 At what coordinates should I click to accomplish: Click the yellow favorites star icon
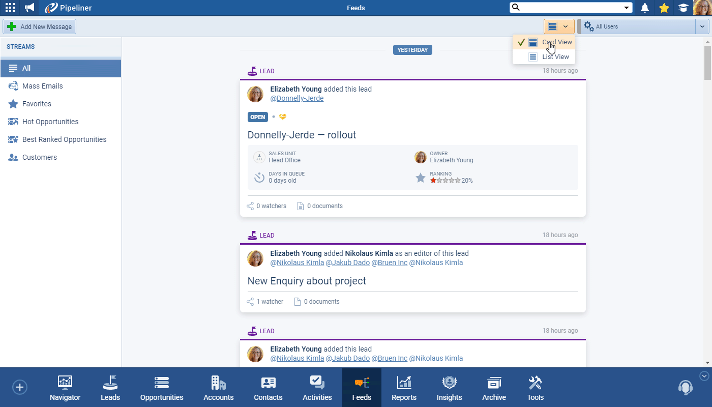[664, 8]
